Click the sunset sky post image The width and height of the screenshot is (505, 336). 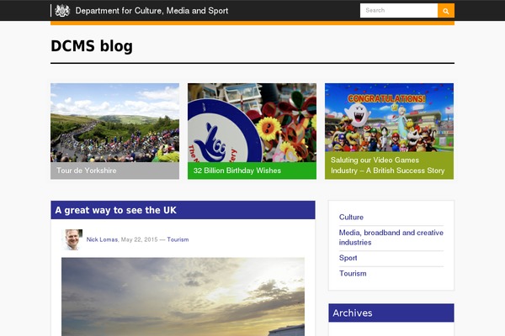tap(183, 297)
